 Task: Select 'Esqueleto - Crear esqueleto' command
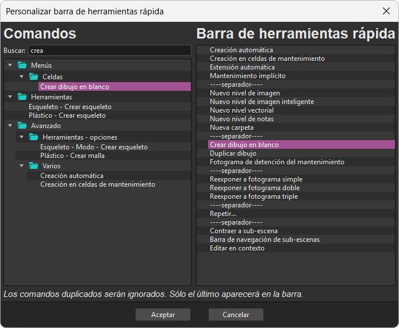pyautogui.click(x=70, y=107)
